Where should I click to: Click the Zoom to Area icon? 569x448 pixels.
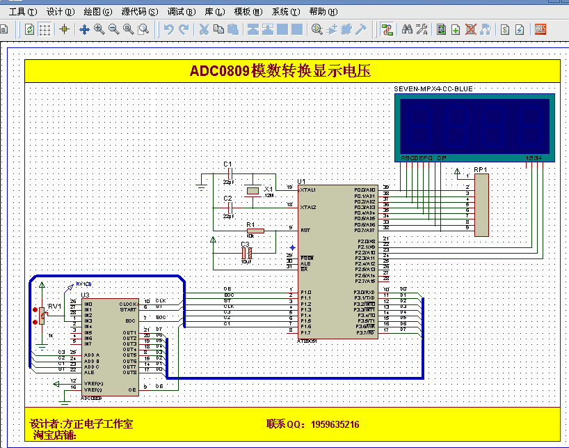point(144,29)
